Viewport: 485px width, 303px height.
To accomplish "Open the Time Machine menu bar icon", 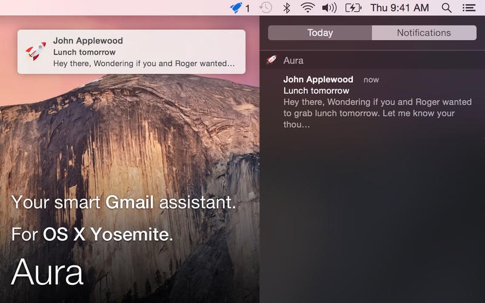I will [266, 7].
